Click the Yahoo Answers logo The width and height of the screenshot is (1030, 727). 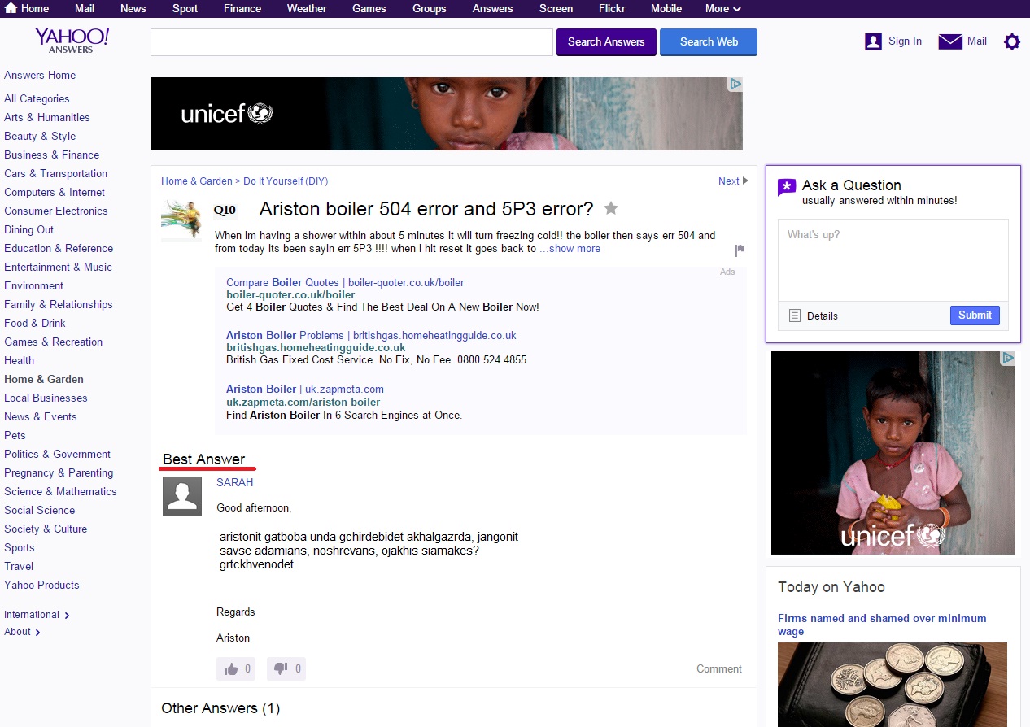pos(72,41)
